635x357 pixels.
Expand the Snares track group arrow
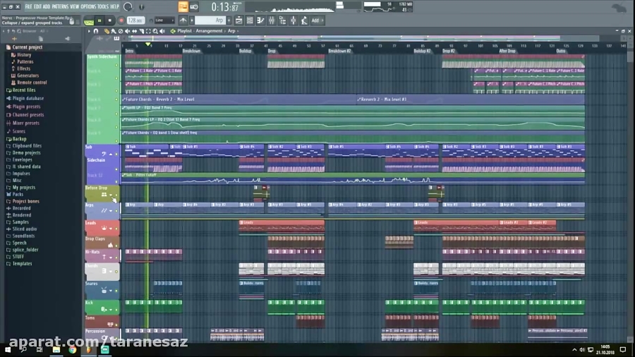[x=111, y=291]
